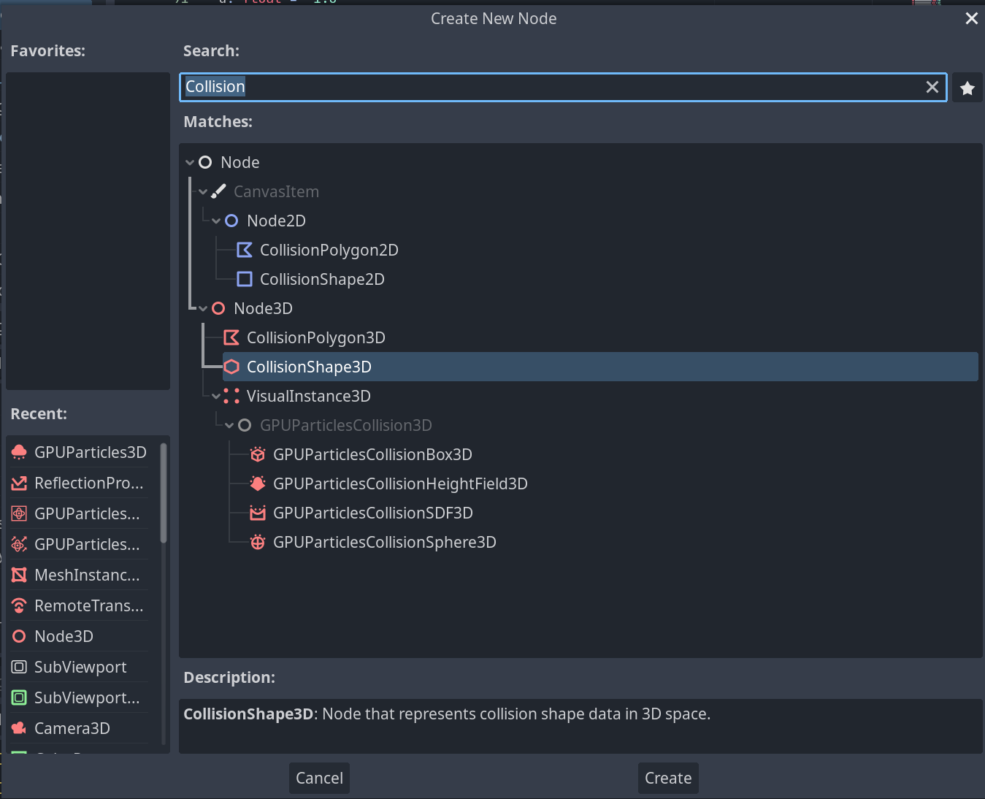Click the GPUParticlesCollisionSphere3D icon
The image size is (985, 799).
click(257, 542)
